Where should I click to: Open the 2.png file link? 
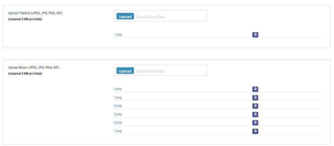click(118, 89)
